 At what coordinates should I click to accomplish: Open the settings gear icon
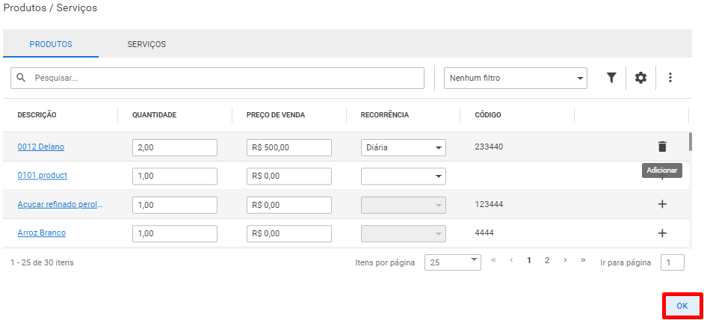coord(640,78)
